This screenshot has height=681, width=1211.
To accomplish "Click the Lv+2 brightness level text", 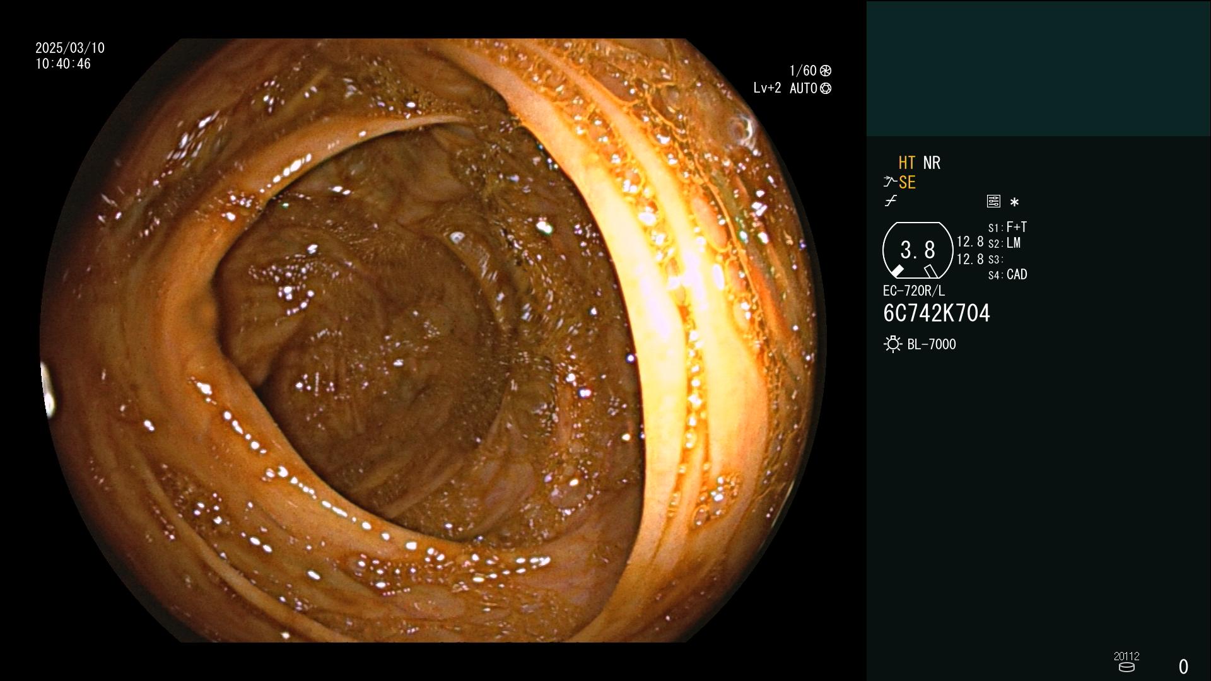I will coord(767,88).
